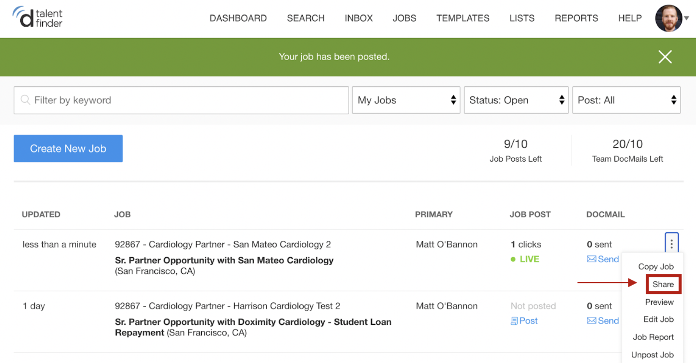
Task: Open the Help nav item
Action: (630, 18)
